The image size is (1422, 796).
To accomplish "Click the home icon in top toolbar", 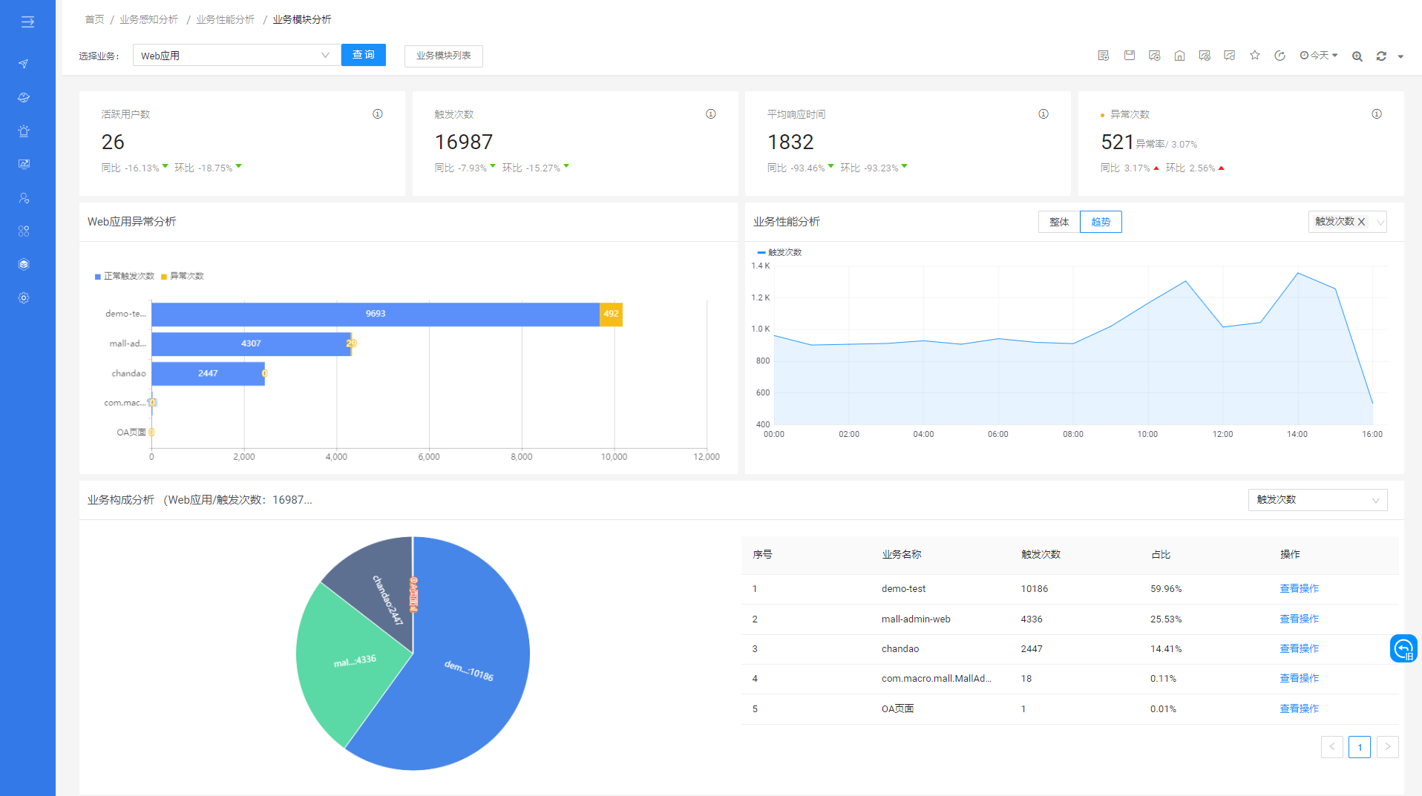I will click(x=1179, y=56).
